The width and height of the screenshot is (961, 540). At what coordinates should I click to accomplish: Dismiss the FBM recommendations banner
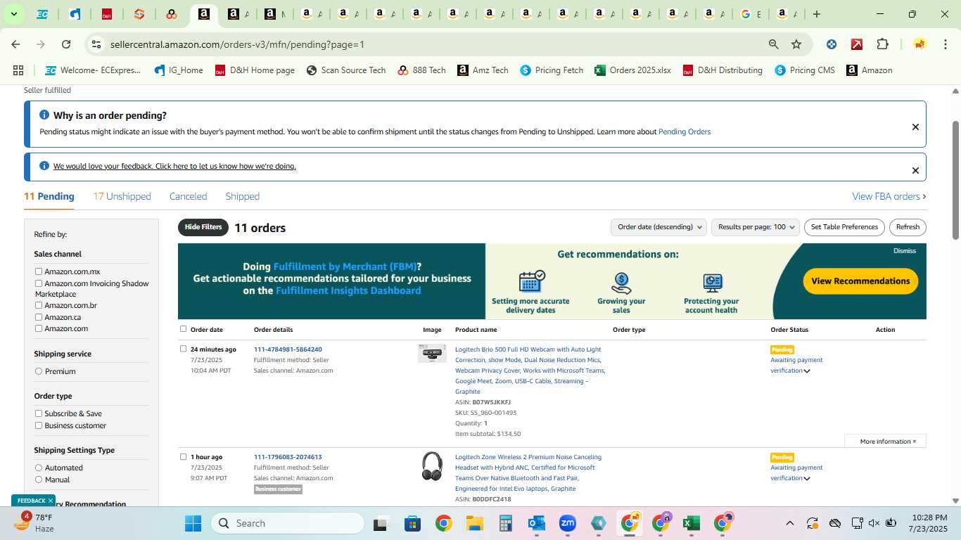point(905,251)
